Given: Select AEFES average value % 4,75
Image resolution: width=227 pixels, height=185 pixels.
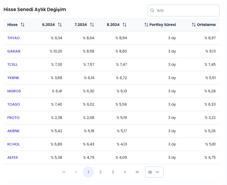Looking at the screenshot, I should coord(210,157).
